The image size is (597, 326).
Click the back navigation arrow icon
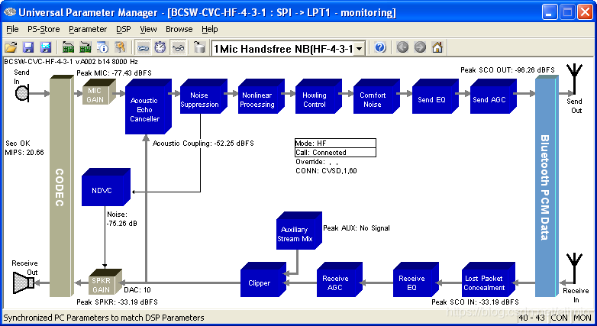coord(402,47)
